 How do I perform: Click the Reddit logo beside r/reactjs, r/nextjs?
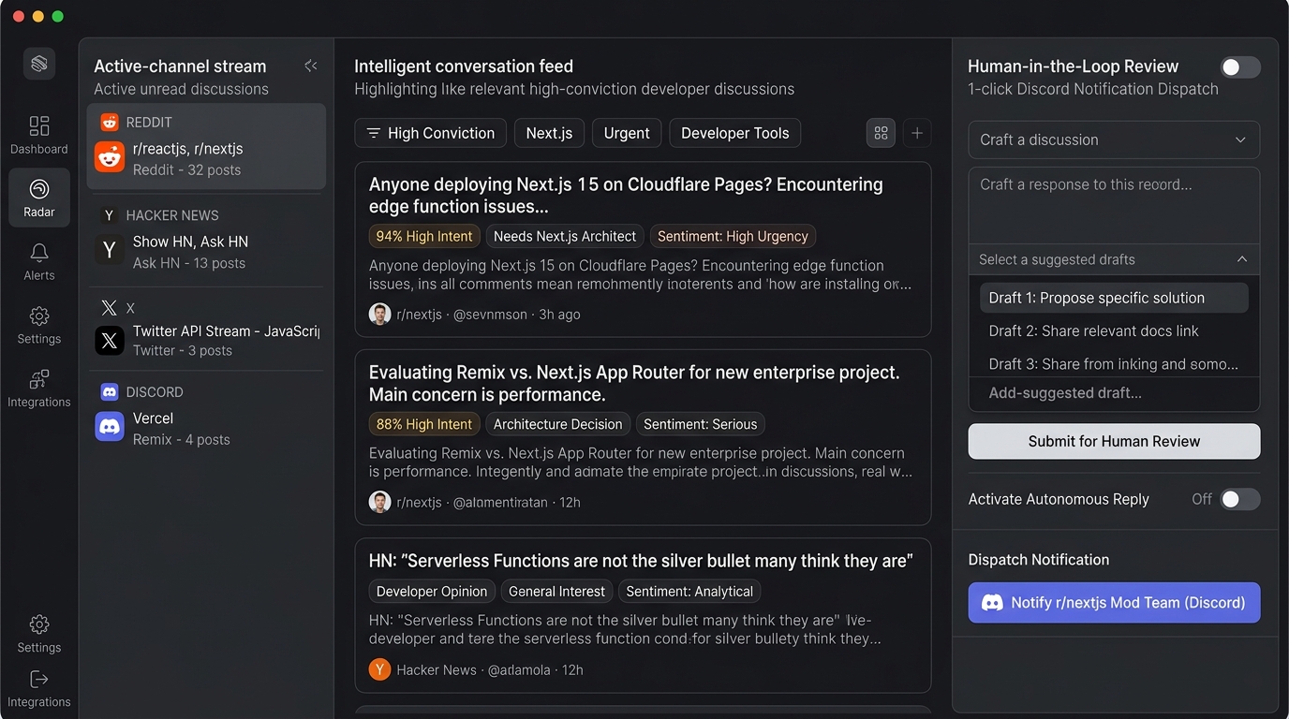pos(110,157)
